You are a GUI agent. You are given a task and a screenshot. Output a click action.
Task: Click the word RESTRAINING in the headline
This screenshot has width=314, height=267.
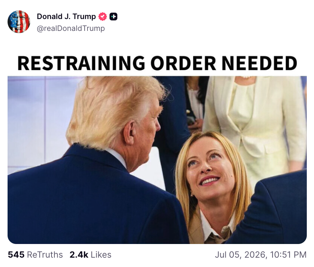click(x=81, y=63)
